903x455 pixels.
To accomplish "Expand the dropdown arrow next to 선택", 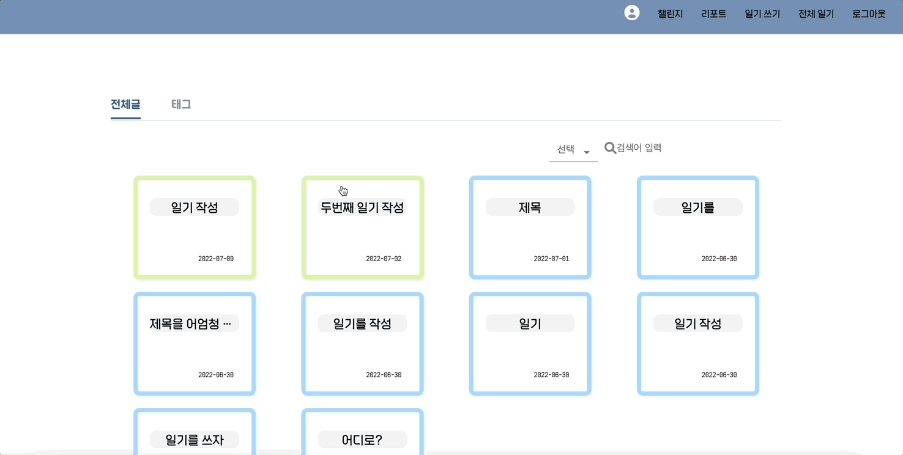I will (586, 150).
